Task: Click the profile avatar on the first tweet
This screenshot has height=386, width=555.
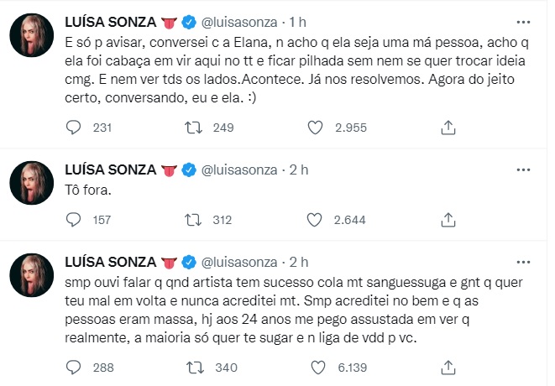Action: pyautogui.click(x=33, y=39)
